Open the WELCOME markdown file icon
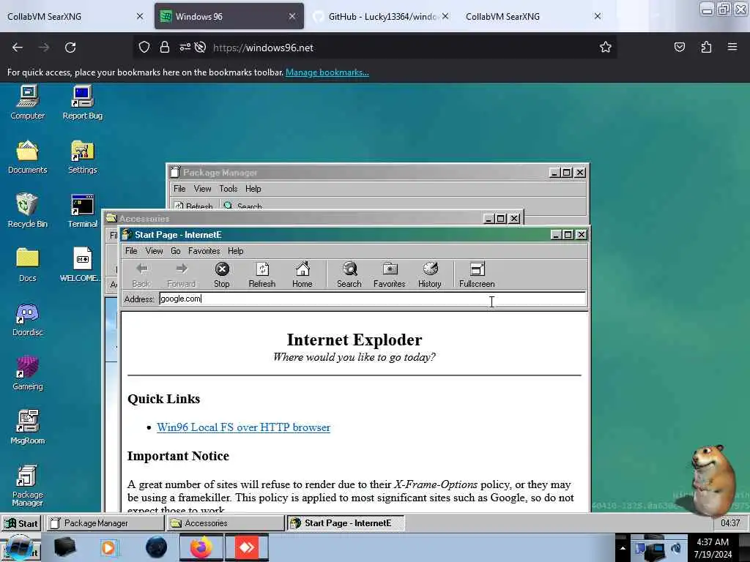 81,265
